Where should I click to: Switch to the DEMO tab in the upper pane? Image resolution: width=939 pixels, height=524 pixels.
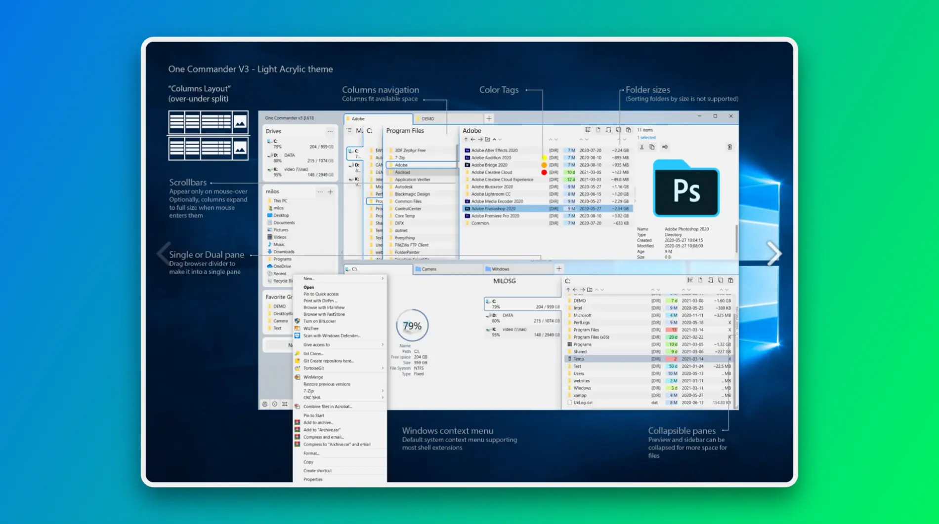pyautogui.click(x=449, y=118)
